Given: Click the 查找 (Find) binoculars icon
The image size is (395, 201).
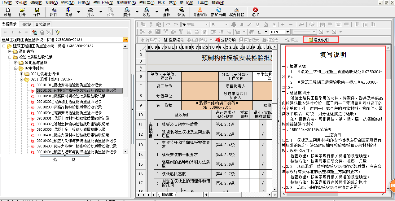Looking at the screenshot, I should [x=166, y=12].
